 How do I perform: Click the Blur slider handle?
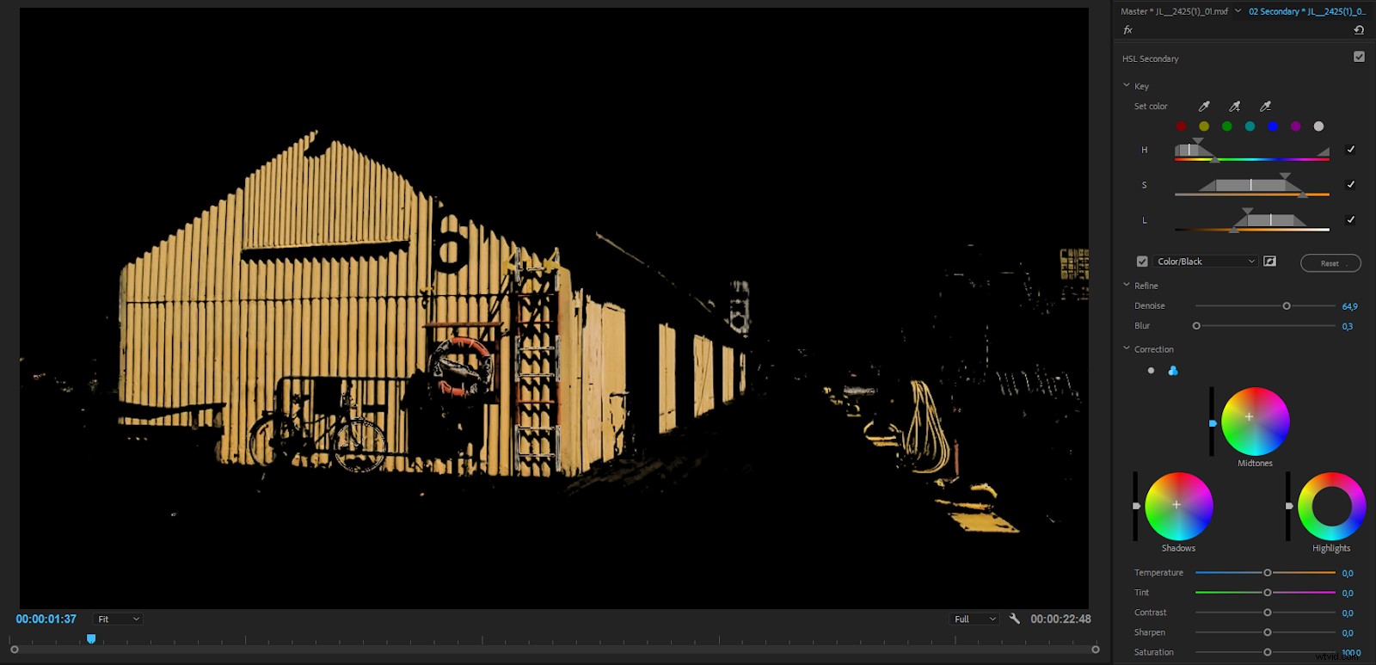pos(1196,326)
